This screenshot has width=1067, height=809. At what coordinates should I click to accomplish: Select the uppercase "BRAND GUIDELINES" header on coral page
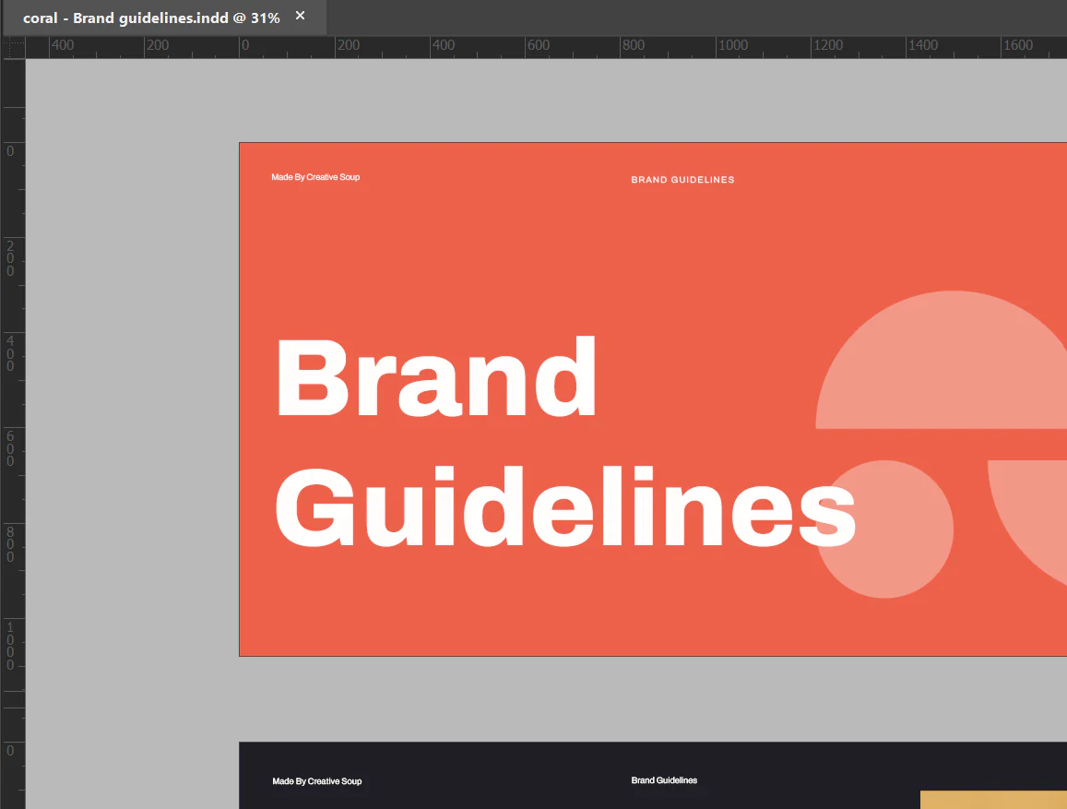(x=682, y=180)
